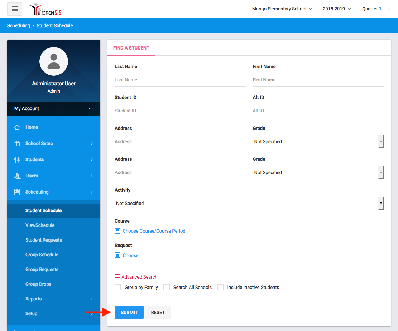The width and height of the screenshot is (398, 331).
Task: Click the Home house icon in sidebar
Action: pyautogui.click(x=17, y=127)
